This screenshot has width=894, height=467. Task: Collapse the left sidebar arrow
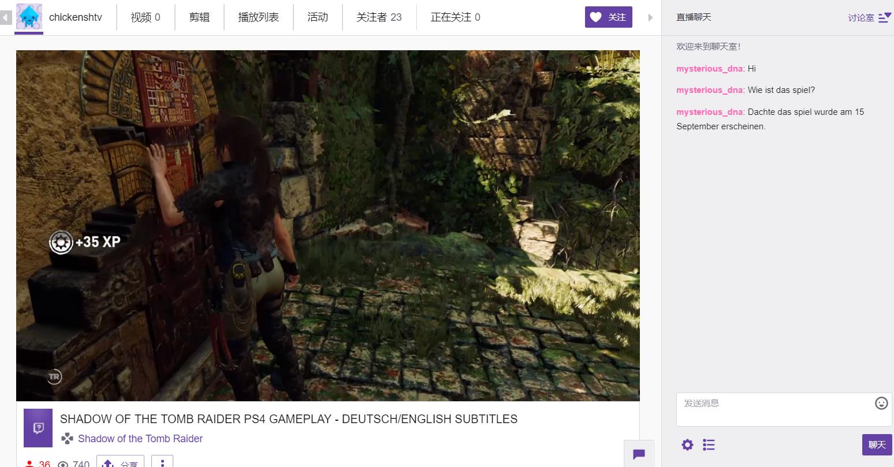click(6, 17)
